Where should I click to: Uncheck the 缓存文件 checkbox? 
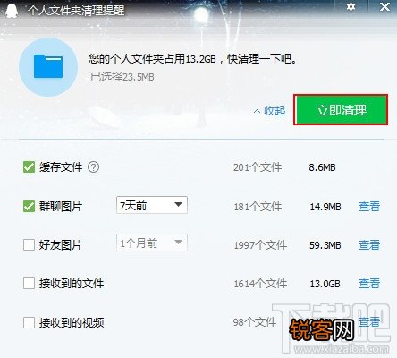pyautogui.click(x=29, y=167)
